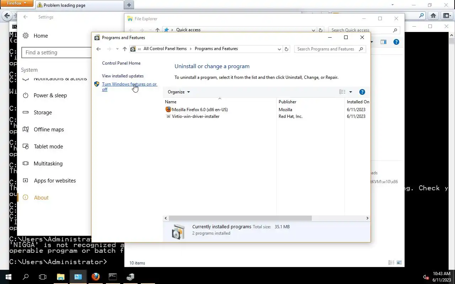Refresh the File Explorer address bar
The width and height of the screenshot is (455, 284).
[x=321, y=30]
